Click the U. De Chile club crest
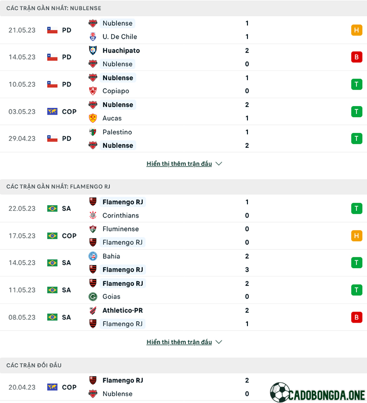This screenshot has width=367, height=403. pos(93,37)
